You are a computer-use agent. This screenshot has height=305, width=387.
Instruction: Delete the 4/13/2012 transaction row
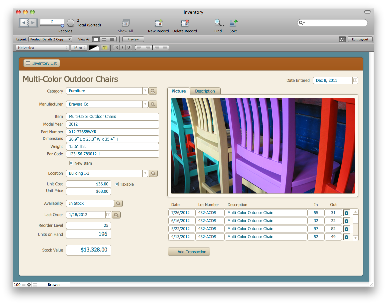(347, 237)
